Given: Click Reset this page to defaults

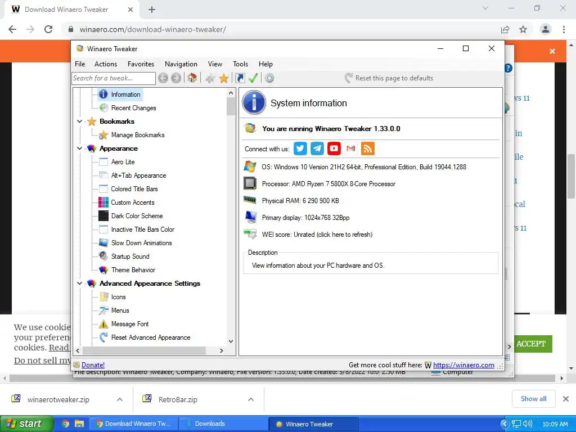Looking at the screenshot, I should 389,78.
